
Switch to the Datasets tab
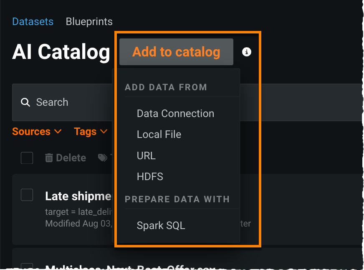pos(33,21)
